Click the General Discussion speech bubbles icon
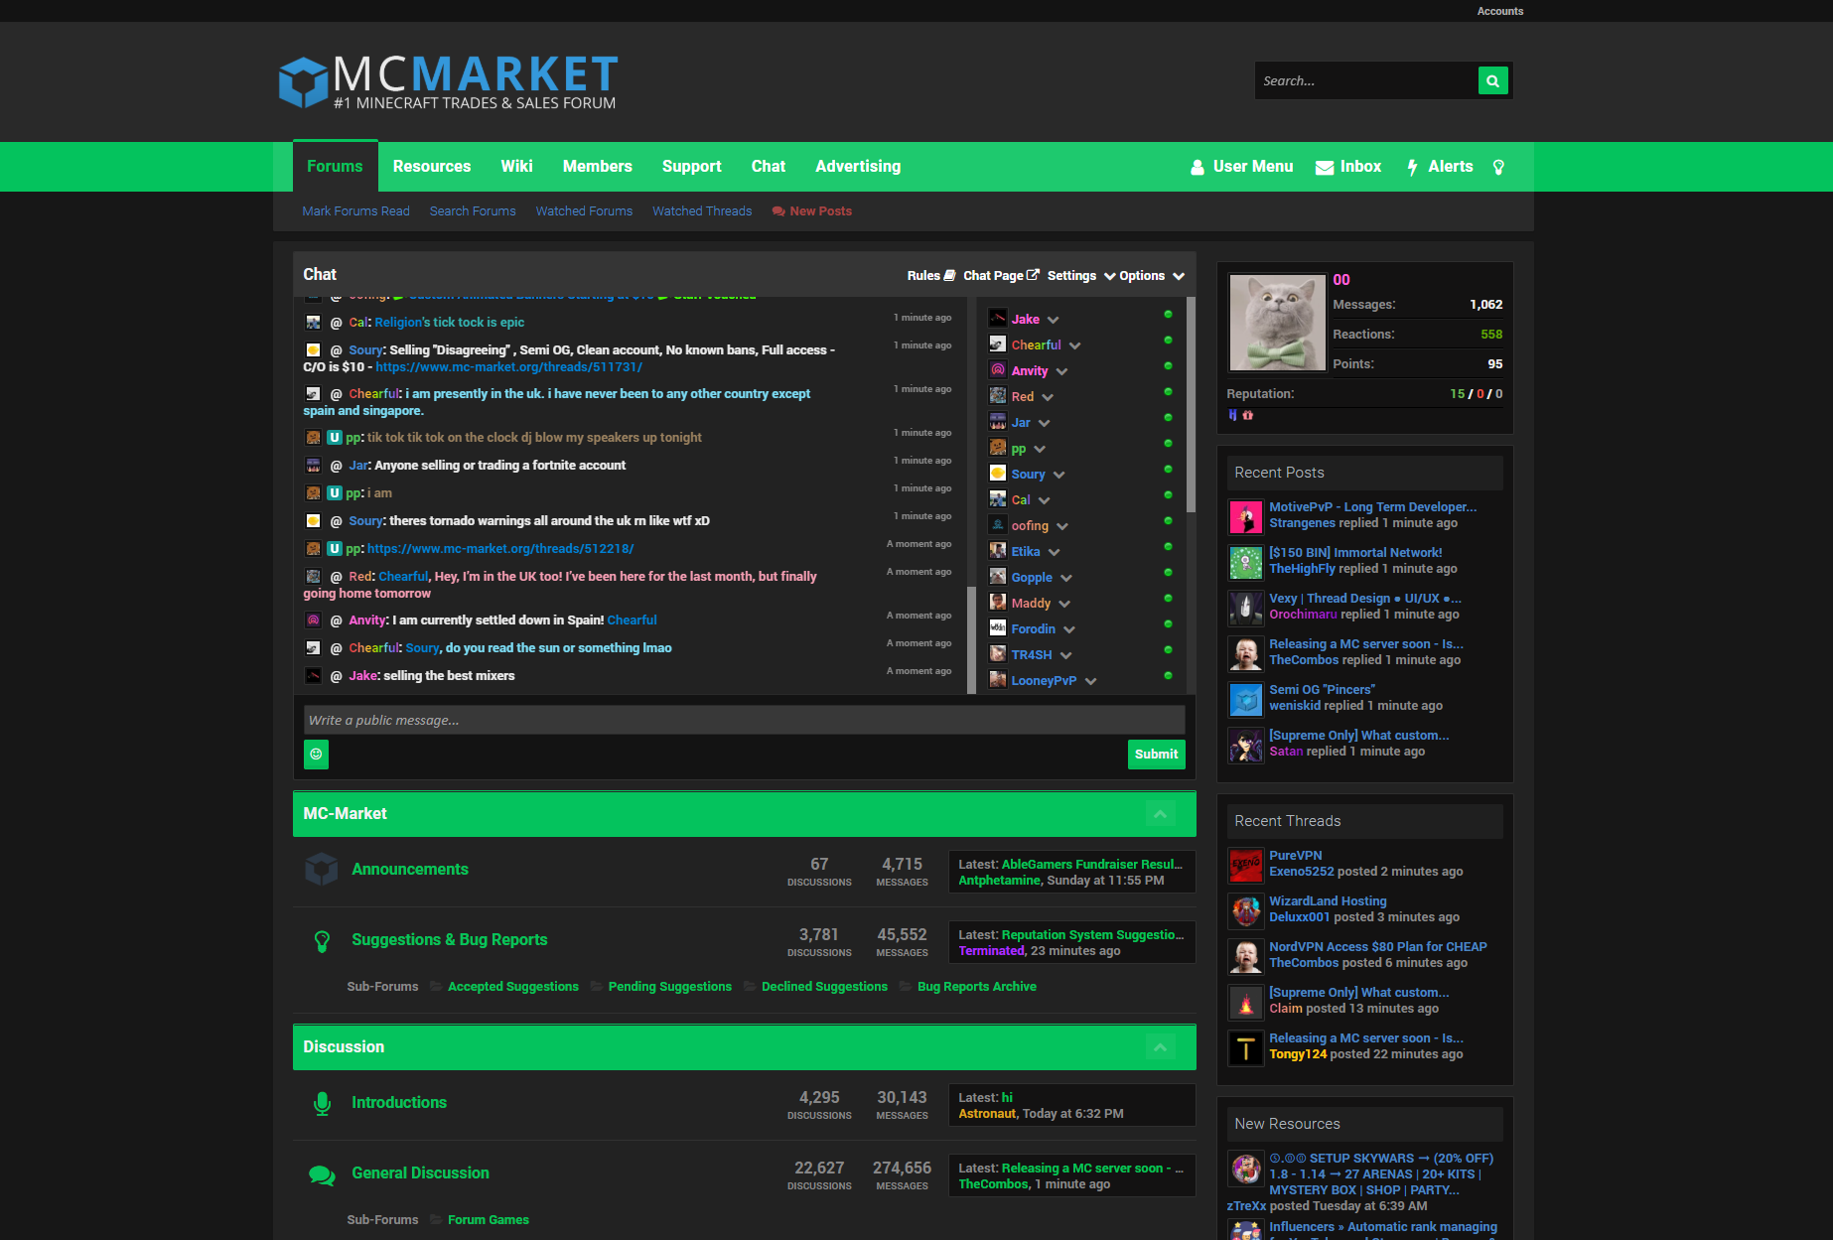The image size is (1833, 1240). tap(322, 1174)
